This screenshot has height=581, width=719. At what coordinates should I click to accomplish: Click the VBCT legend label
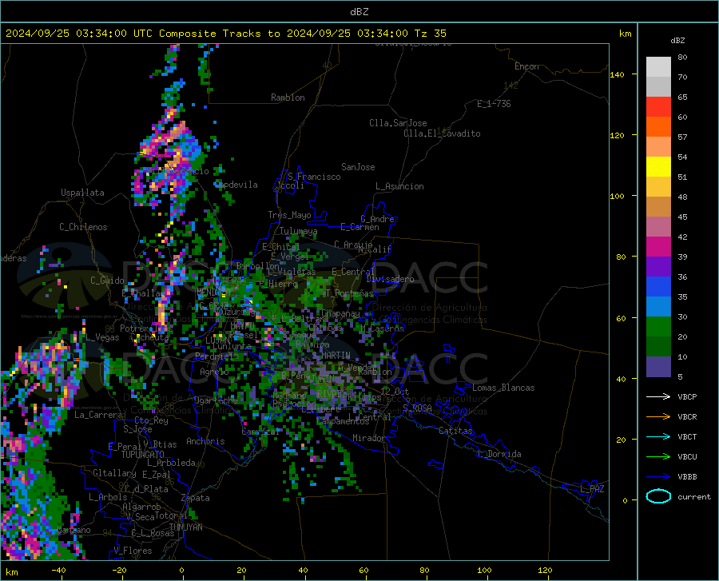point(687,436)
